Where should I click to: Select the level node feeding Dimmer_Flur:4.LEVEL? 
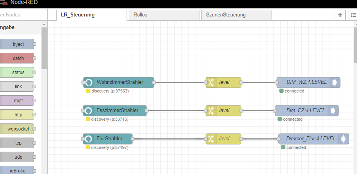point(223,139)
